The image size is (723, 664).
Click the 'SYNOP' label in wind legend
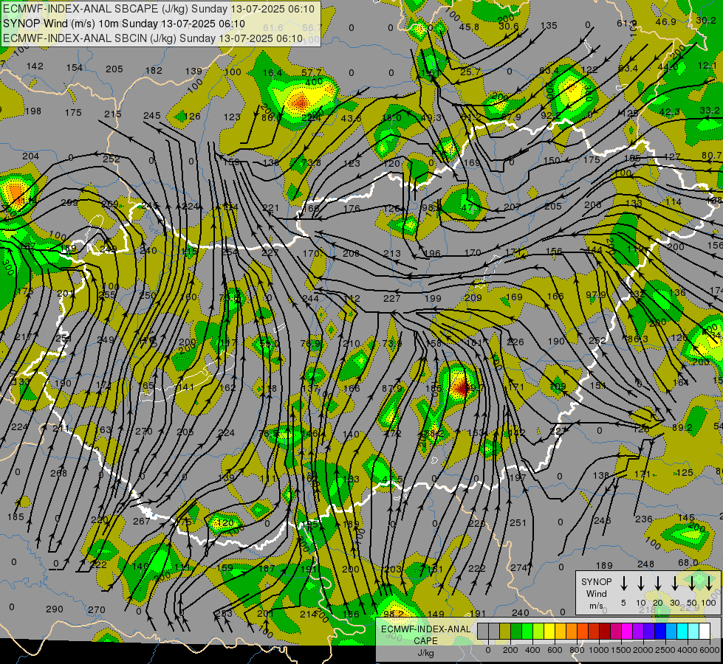pos(596,582)
